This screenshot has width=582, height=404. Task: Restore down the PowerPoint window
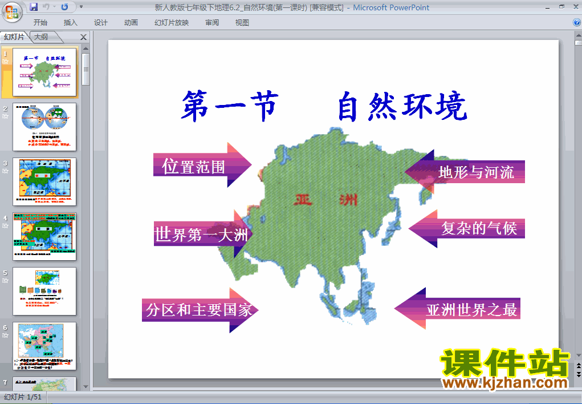click(x=562, y=7)
